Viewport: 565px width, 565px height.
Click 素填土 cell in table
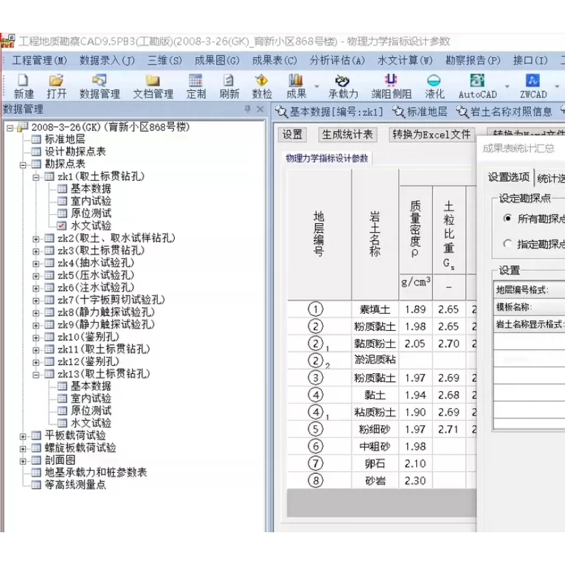375,309
